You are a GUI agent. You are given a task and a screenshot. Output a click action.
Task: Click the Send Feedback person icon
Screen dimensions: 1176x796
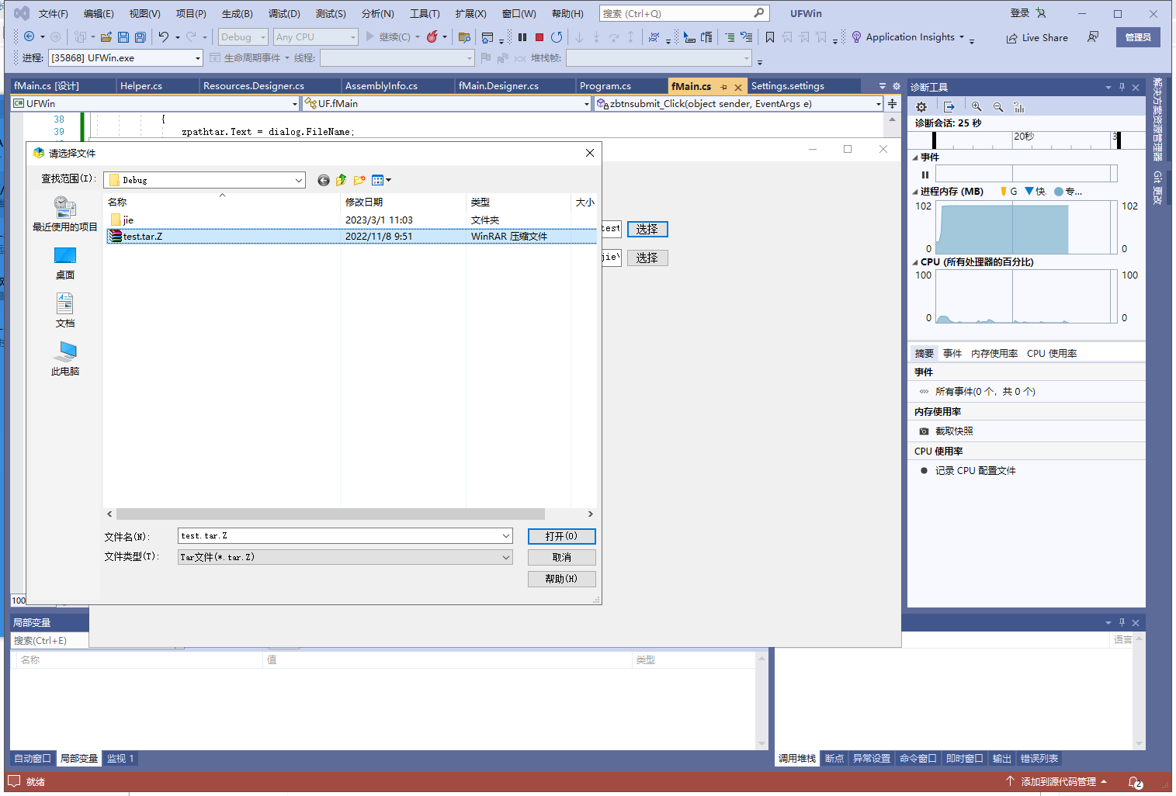click(x=1093, y=36)
